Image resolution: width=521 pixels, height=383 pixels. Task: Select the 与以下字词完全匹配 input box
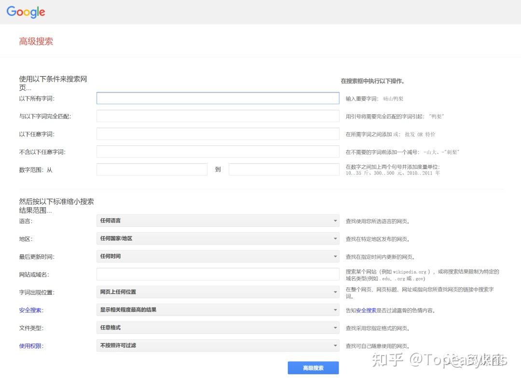click(217, 116)
